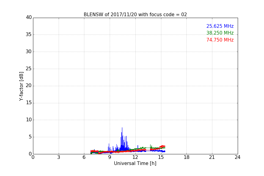Click the x-axis tick label 9
This screenshot has width=264, height=176.
pos(110,157)
